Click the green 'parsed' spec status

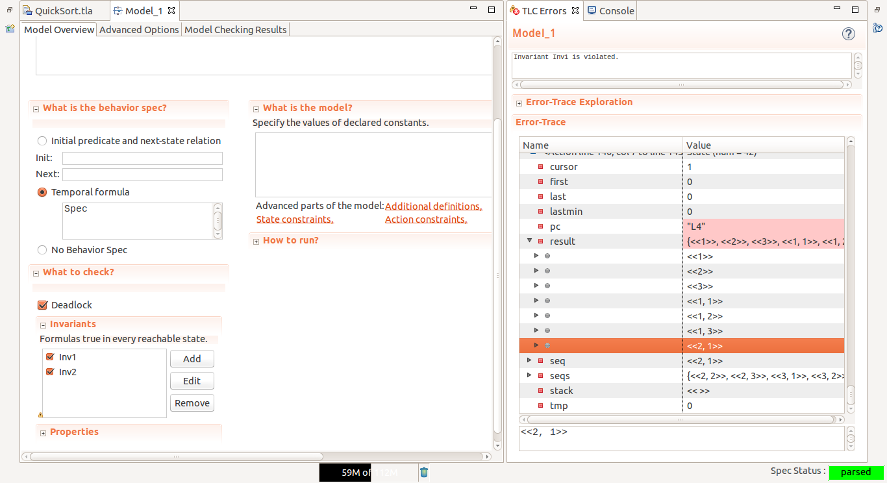coord(856,472)
